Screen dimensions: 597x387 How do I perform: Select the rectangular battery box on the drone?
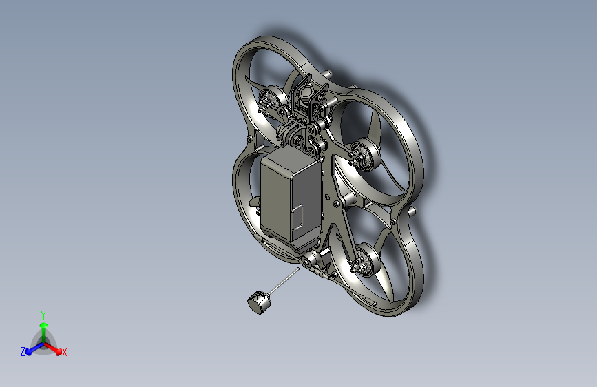click(x=292, y=198)
